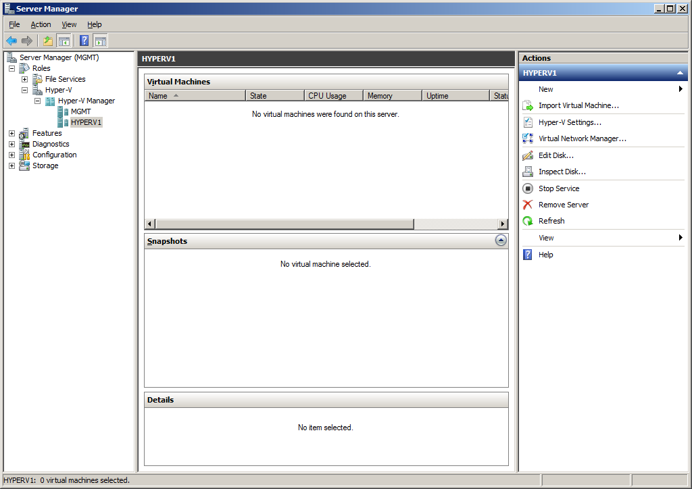Viewport: 692px width, 489px height.
Task: Toggle the Show/Hide Action Pane icon
Action: (100, 41)
